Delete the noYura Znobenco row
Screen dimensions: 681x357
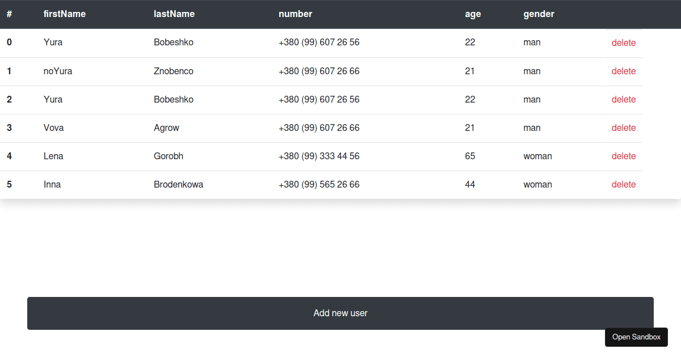pos(624,71)
